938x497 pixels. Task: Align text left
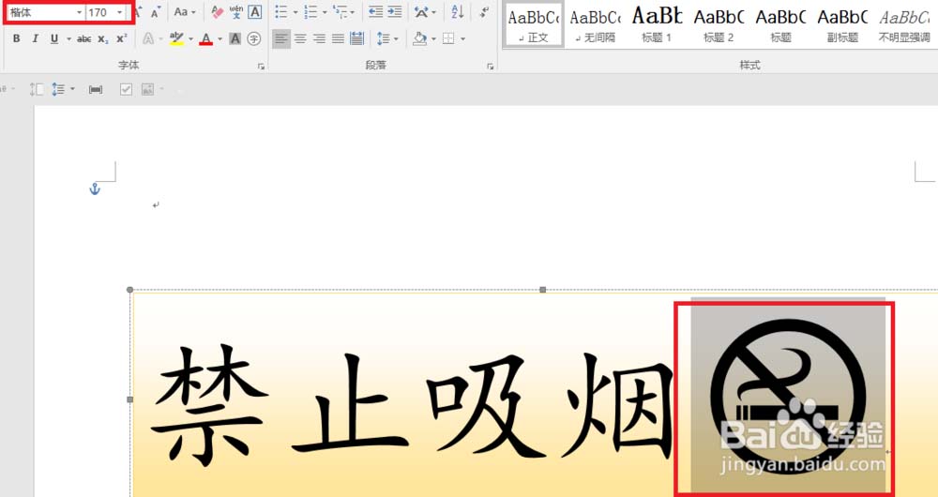(281, 38)
